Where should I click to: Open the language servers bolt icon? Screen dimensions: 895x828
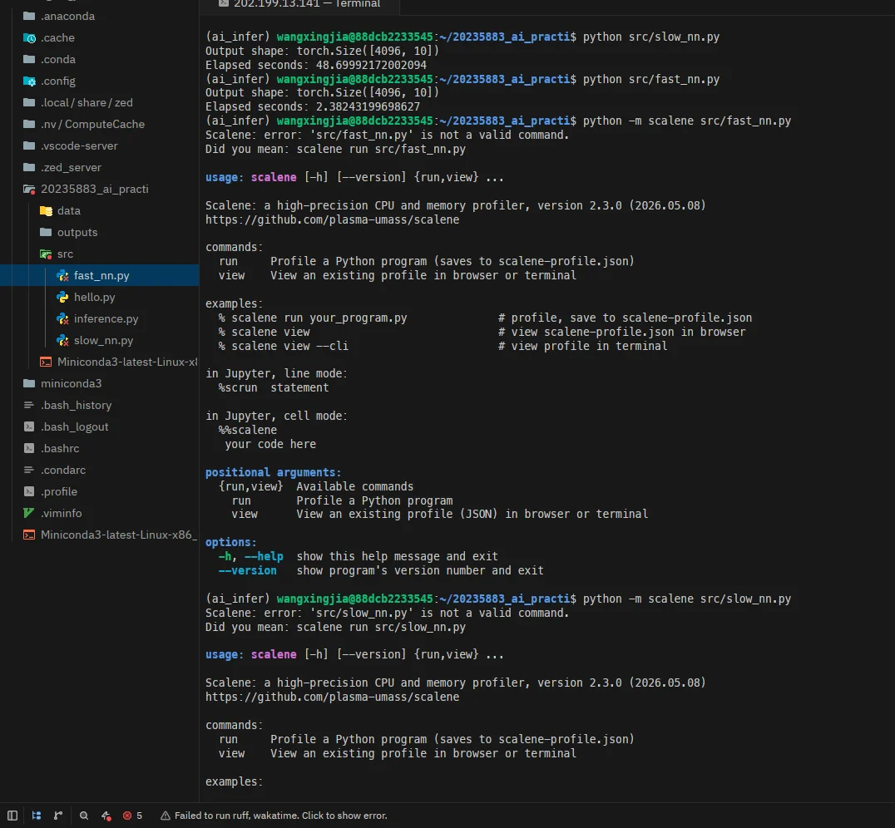[x=106, y=816]
